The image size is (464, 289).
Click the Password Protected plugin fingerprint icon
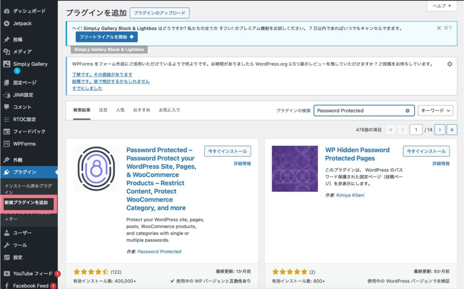(x=96, y=169)
